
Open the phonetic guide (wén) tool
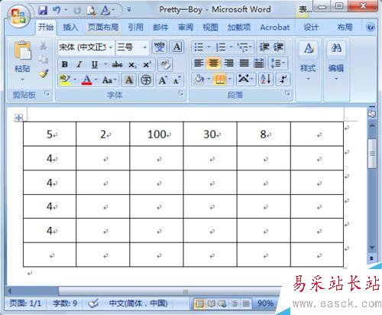160,47
